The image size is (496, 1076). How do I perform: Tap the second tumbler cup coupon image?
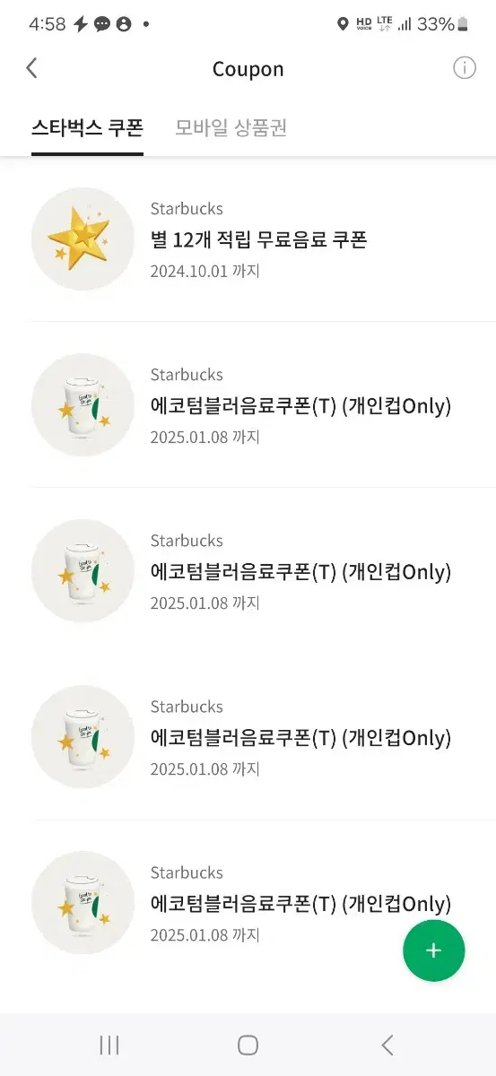point(83,570)
